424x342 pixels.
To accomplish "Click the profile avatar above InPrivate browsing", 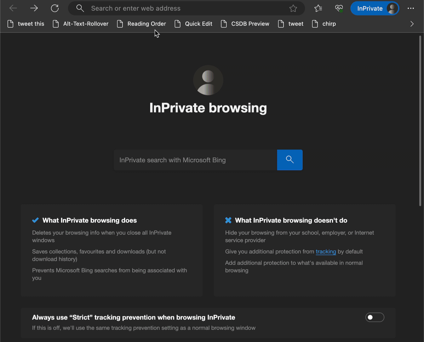I will point(208,80).
